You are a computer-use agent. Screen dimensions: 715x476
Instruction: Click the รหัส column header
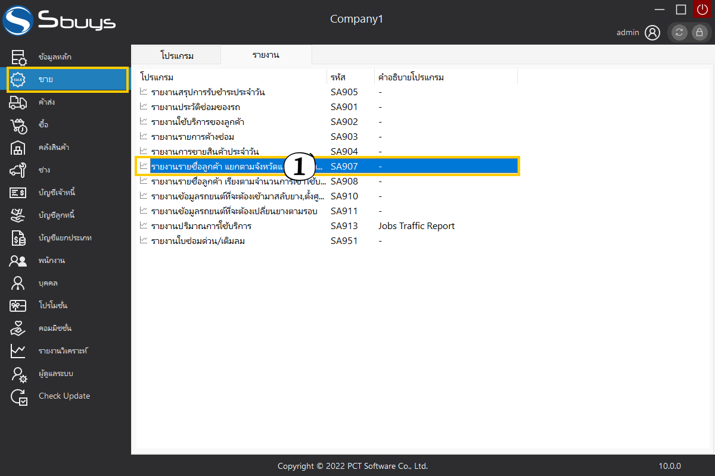pyautogui.click(x=338, y=77)
